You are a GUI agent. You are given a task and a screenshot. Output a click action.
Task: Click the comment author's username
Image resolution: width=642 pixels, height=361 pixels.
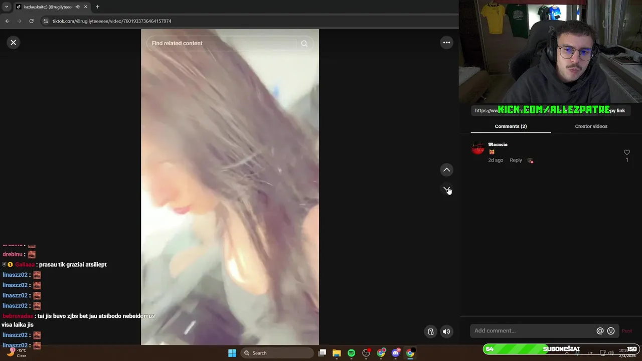click(x=498, y=144)
